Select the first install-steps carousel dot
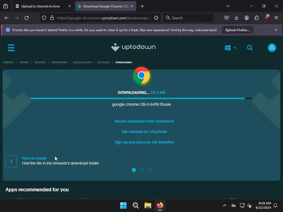Image resolution: width=283 pixels, height=212 pixels. (x=134, y=170)
